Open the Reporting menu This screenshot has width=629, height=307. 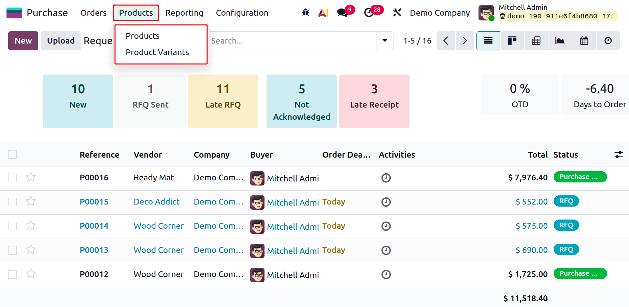pos(184,13)
